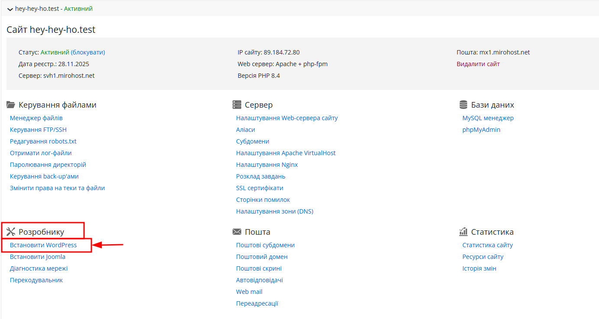599x319 pixels.
Task: Click the envelope icon beside Пошта
Action: pyautogui.click(x=236, y=231)
